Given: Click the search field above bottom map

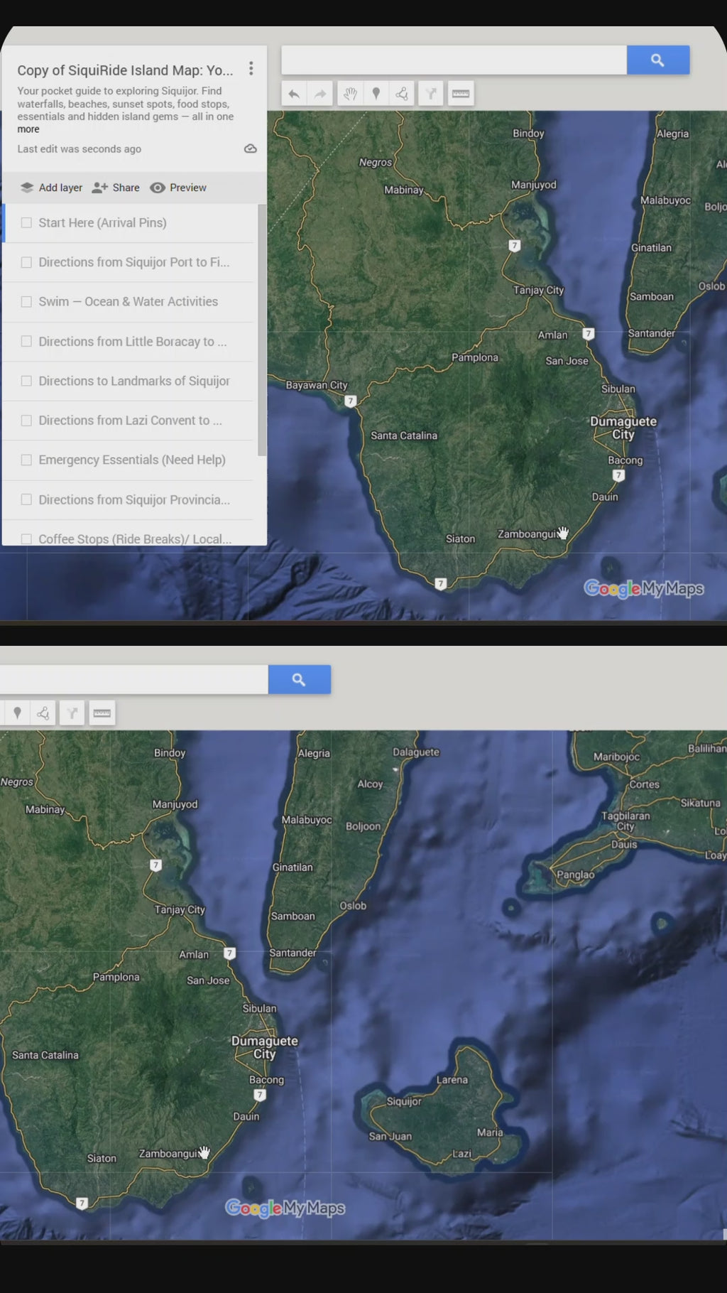Looking at the screenshot, I should click(134, 680).
